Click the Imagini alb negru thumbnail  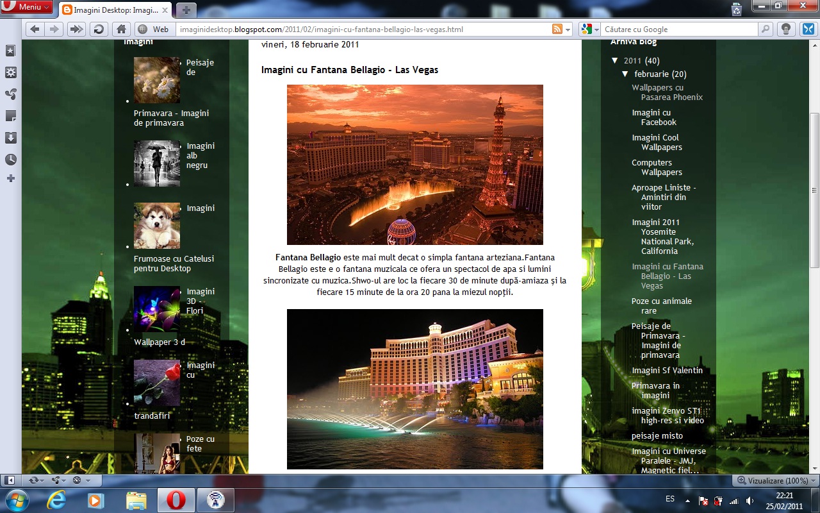click(x=157, y=164)
